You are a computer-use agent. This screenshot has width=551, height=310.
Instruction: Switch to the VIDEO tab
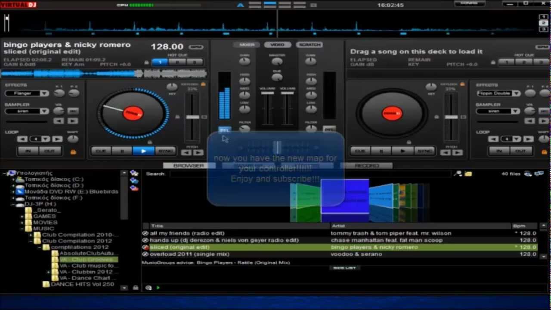pyautogui.click(x=278, y=45)
